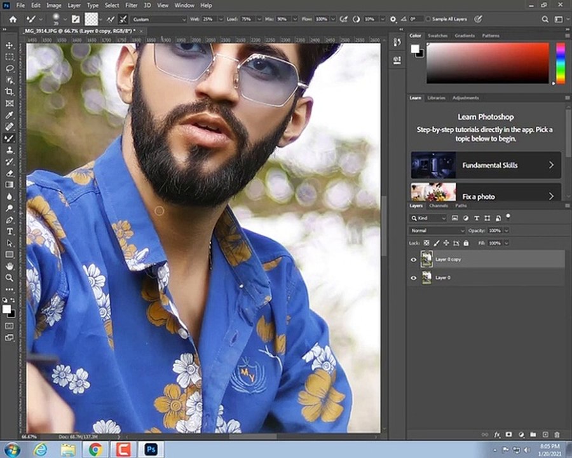Create a new layer via panel icon
572x458 pixels.
[x=545, y=434]
